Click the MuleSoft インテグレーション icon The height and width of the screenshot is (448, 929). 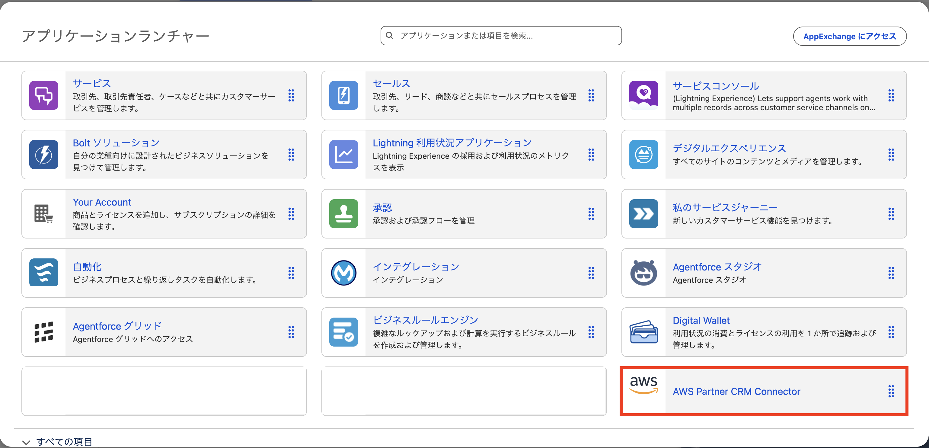(344, 273)
